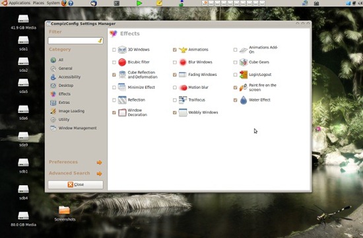Disable the Animations checkbox
The height and width of the screenshot is (238, 363).
(174, 50)
